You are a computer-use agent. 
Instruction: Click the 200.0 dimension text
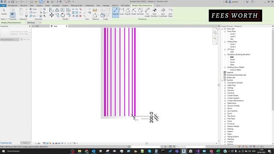pos(152,117)
